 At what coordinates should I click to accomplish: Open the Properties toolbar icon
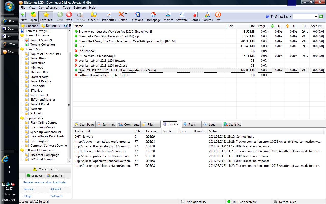pyautogui.click(x=109, y=17)
